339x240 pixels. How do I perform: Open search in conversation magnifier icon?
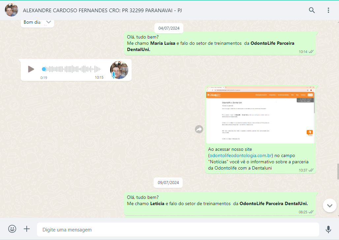(312, 10)
